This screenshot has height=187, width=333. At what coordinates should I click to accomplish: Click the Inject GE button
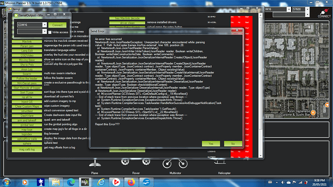27,101
